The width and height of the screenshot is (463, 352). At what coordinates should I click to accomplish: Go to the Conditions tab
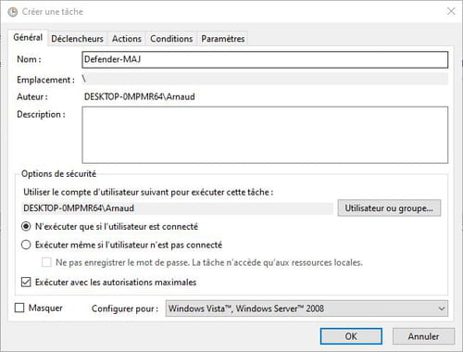(171, 39)
